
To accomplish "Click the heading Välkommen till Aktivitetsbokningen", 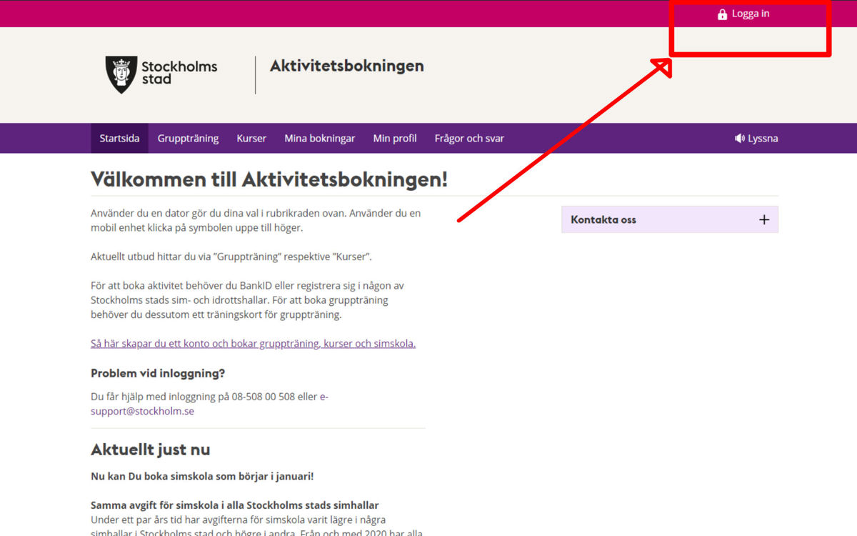I will [x=269, y=179].
